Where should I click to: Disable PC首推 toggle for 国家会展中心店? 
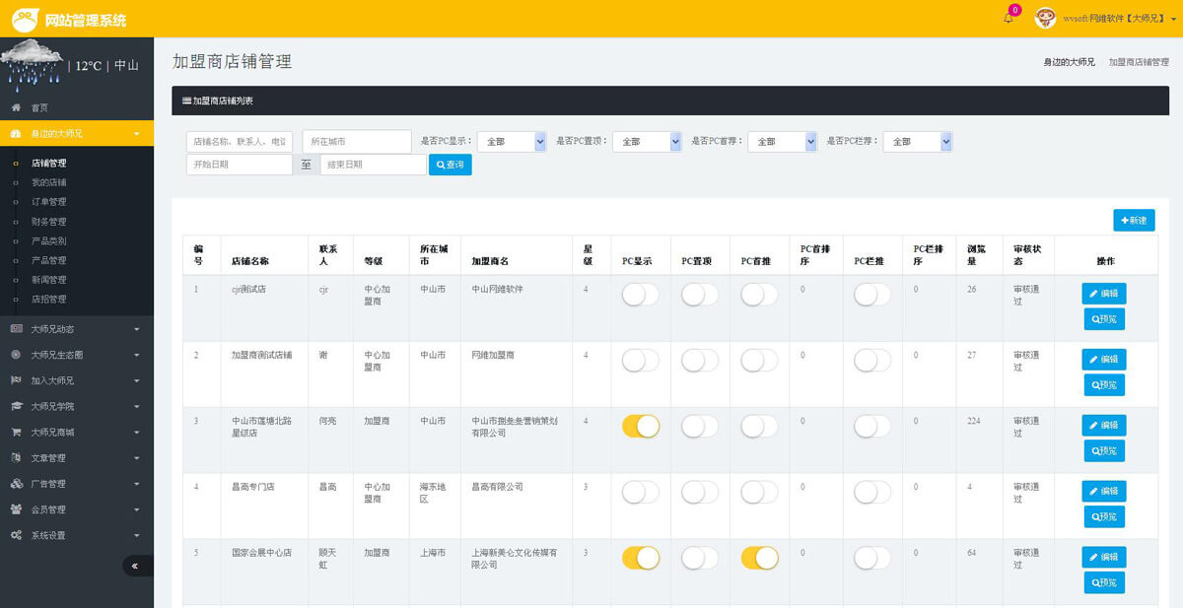point(759,558)
